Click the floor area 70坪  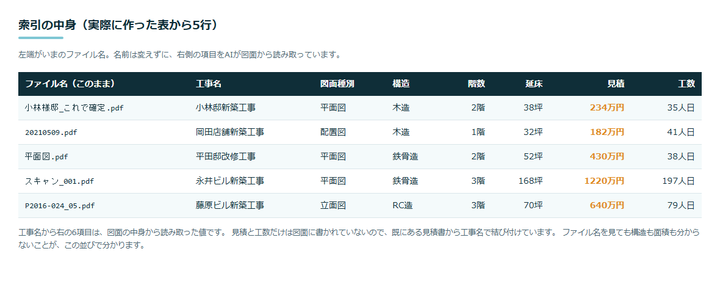coord(533,205)
